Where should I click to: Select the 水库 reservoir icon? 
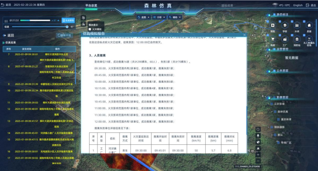(x=297, y=26)
